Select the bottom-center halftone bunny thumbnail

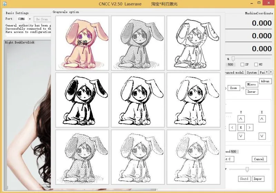[x=138, y=157]
